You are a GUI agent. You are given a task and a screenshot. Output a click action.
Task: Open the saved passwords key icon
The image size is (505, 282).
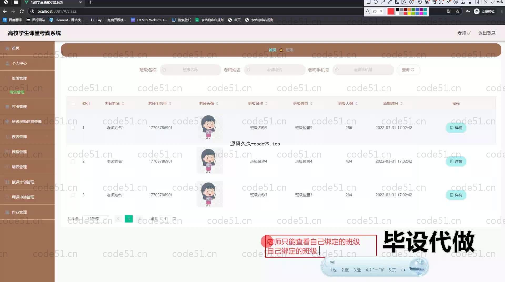[468, 11]
